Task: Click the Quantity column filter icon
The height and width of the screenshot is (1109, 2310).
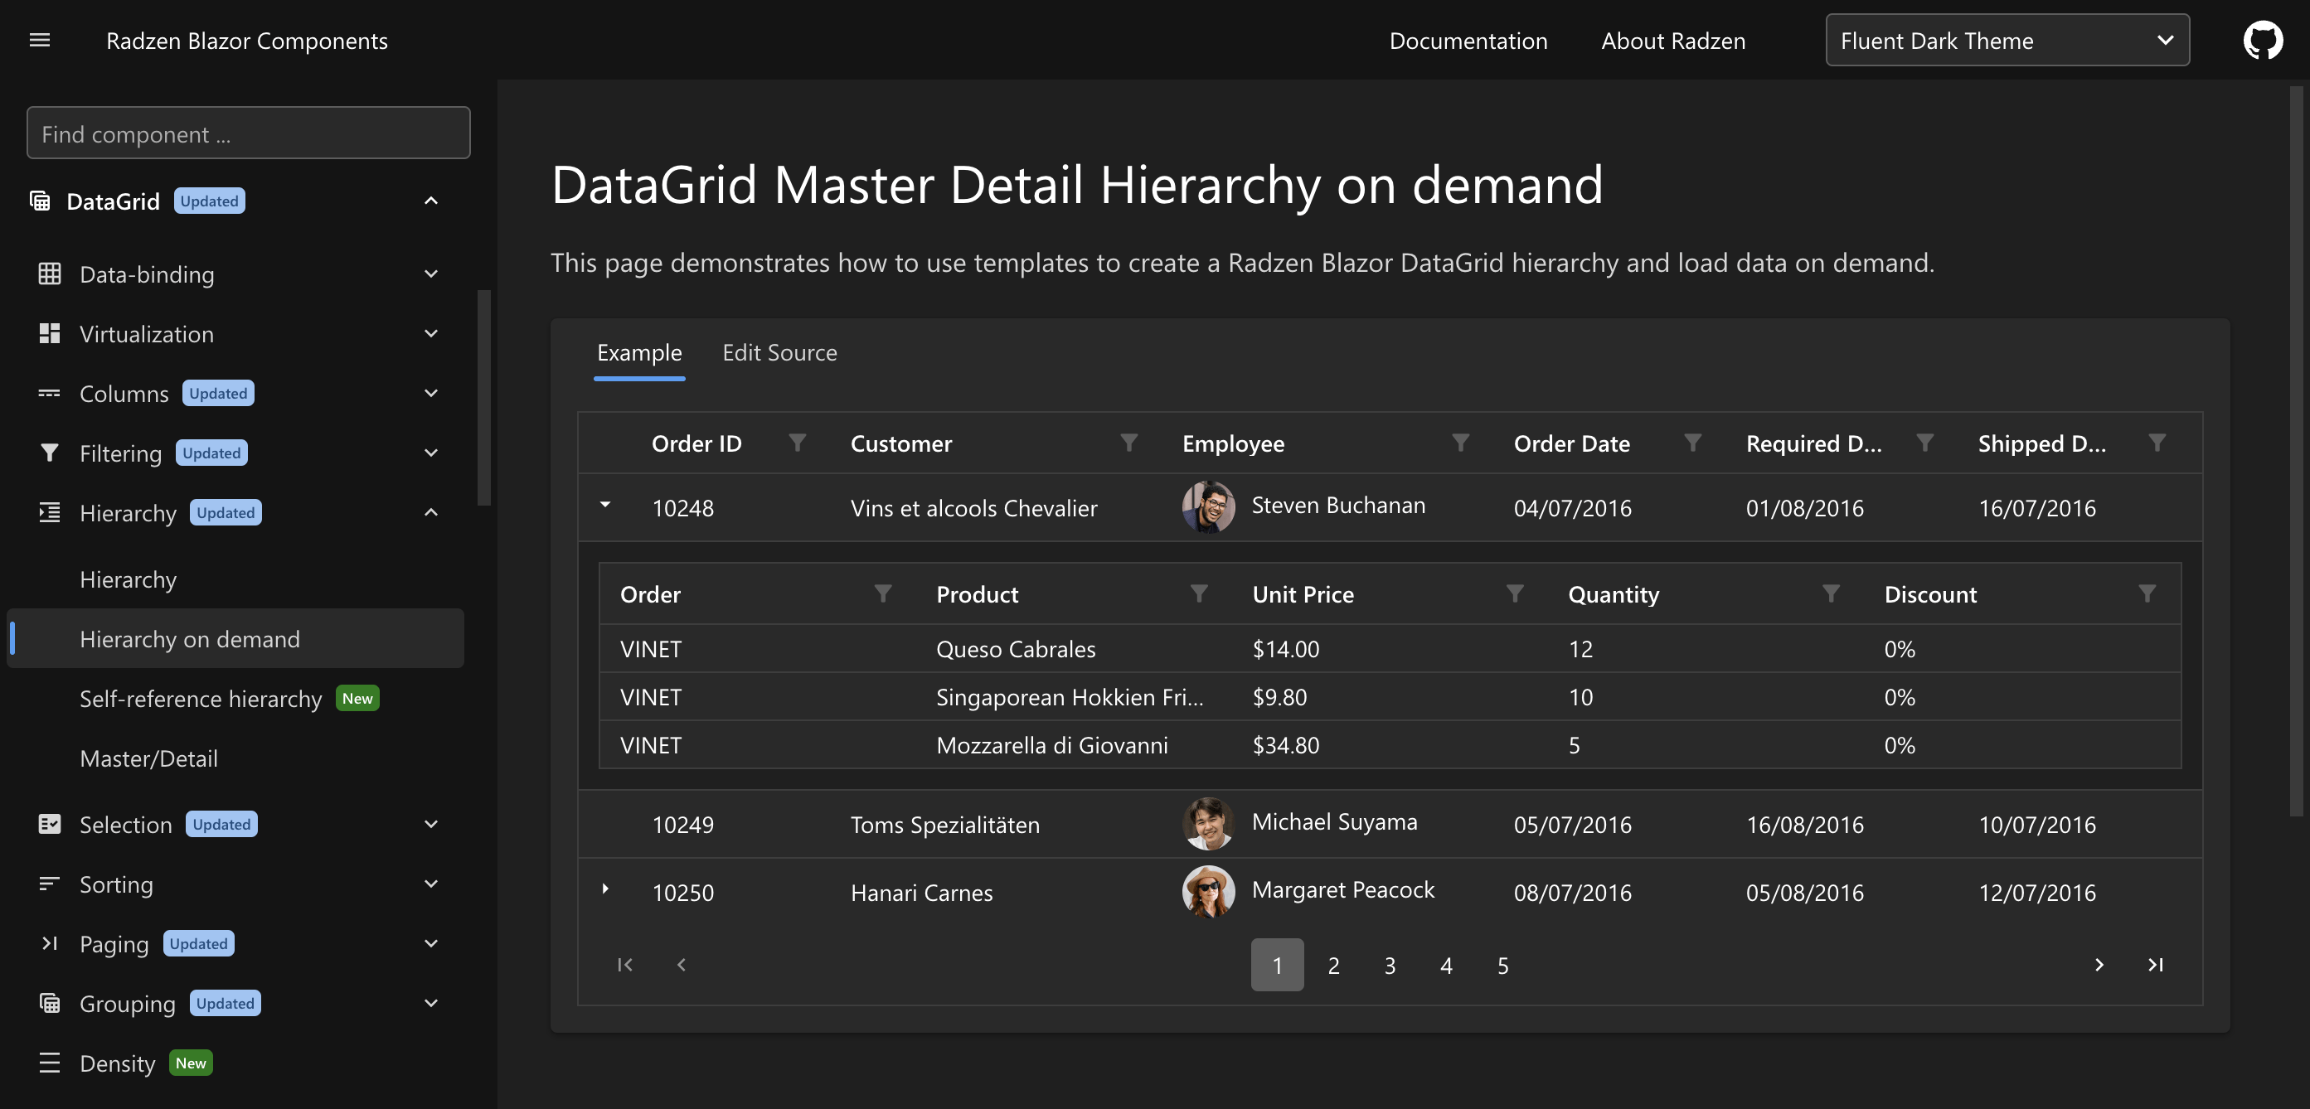Action: (x=1831, y=593)
